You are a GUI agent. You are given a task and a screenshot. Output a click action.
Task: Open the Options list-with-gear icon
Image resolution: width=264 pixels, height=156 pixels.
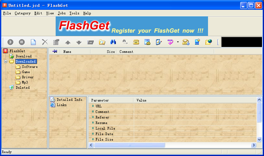tap(147, 42)
